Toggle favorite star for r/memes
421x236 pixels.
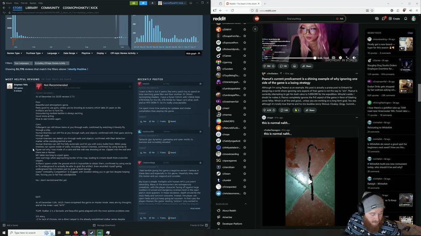pyautogui.click(x=244, y=115)
